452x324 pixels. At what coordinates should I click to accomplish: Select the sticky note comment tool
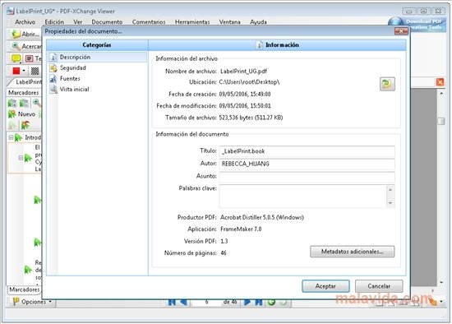coord(16,58)
